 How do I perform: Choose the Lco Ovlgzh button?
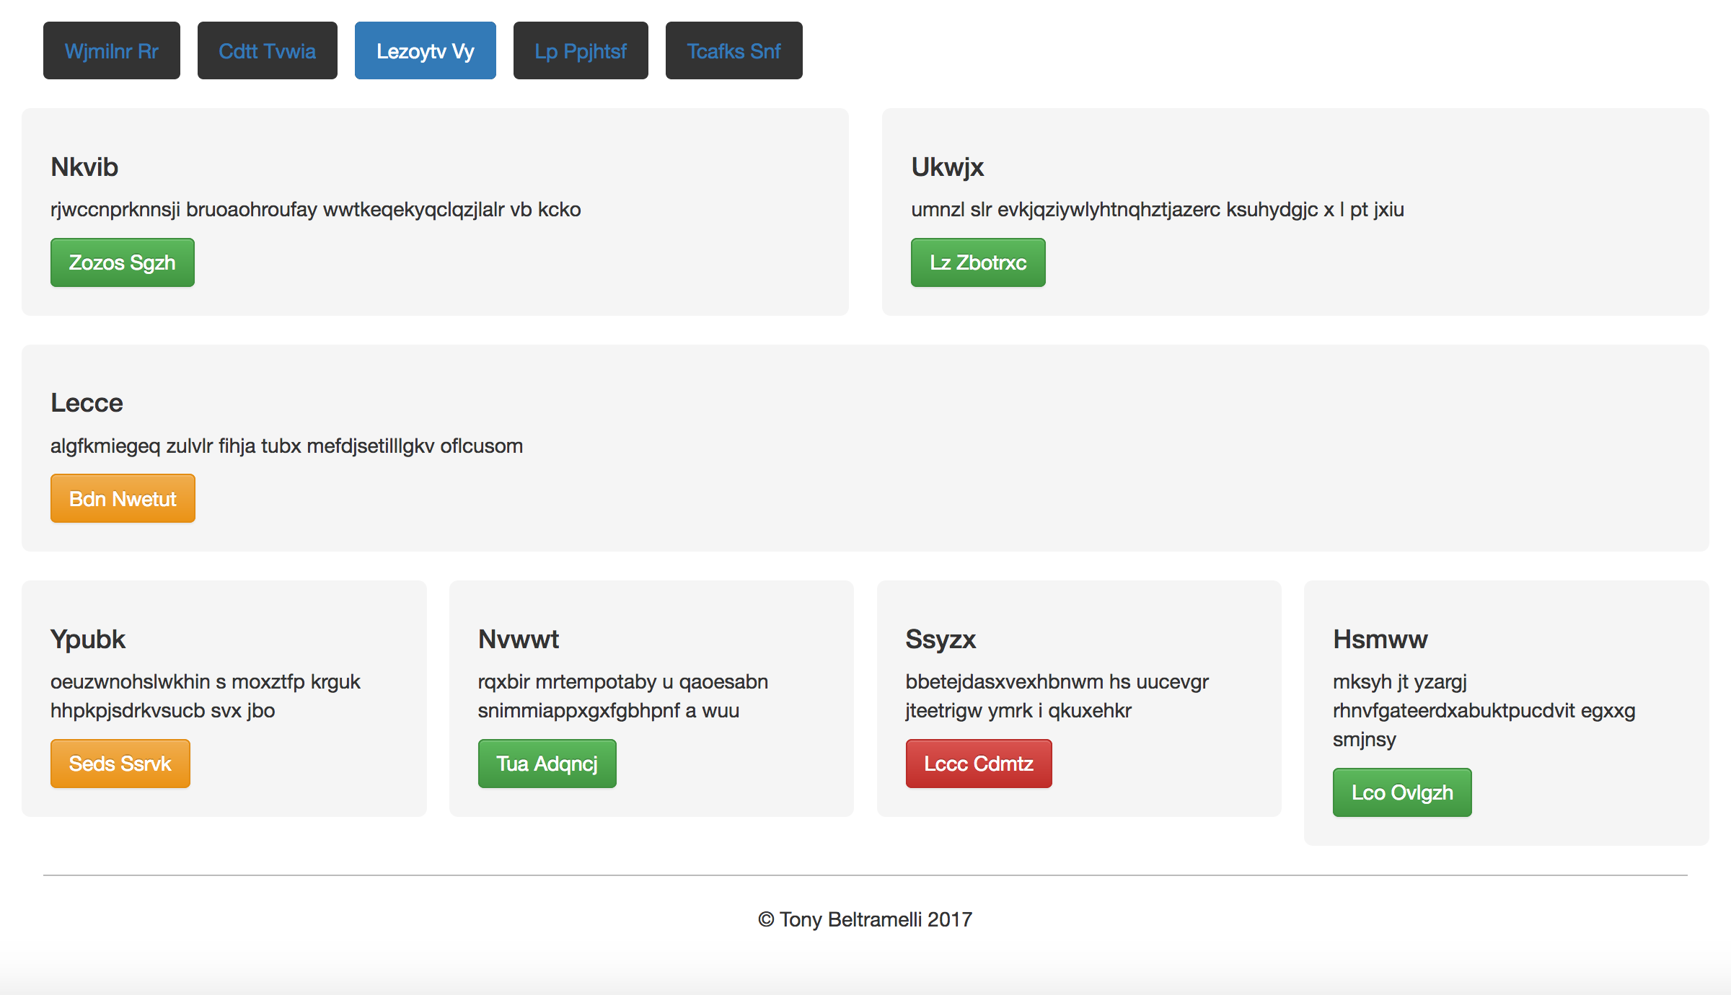(x=1402, y=792)
